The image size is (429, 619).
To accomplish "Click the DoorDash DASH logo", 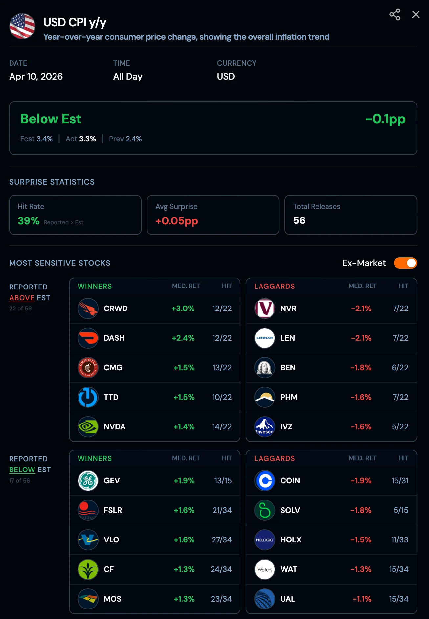I will (x=88, y=338).
